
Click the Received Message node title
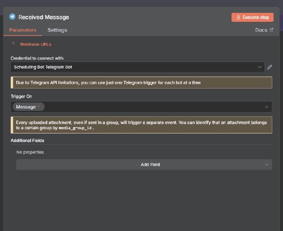pos(44,17)
